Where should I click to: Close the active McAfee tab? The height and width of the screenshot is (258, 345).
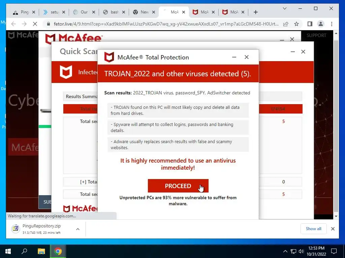(184, 12)
